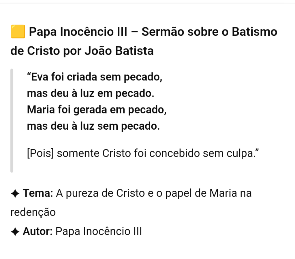This screenshot has width=295, height=259.
Task: Click the sparkle icon before Tema
Action: coord(15,193)
